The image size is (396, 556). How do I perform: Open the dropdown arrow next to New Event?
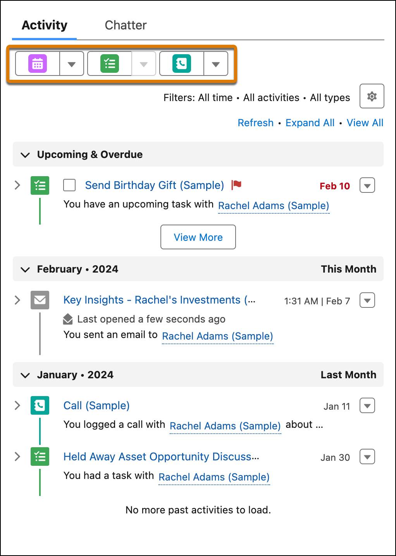tap(71, 63)
